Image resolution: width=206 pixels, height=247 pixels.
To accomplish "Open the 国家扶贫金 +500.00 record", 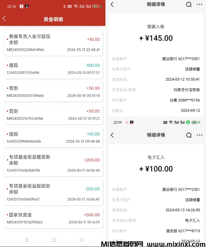I will [x=53, y=218].
